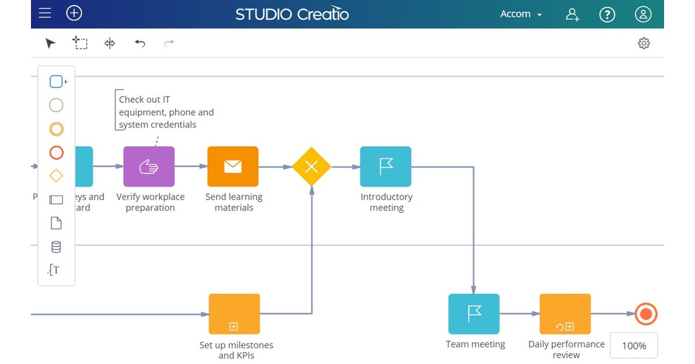The image size is (695, 364).
Task: Open the hamburger navigation menu
Action: click(44, 13)
